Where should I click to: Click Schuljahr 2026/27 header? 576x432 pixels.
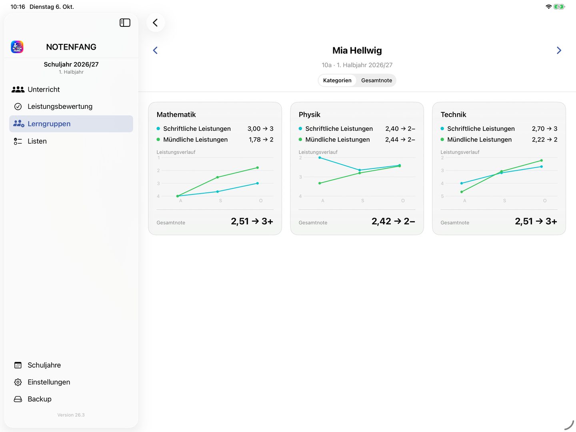point(71,64)
